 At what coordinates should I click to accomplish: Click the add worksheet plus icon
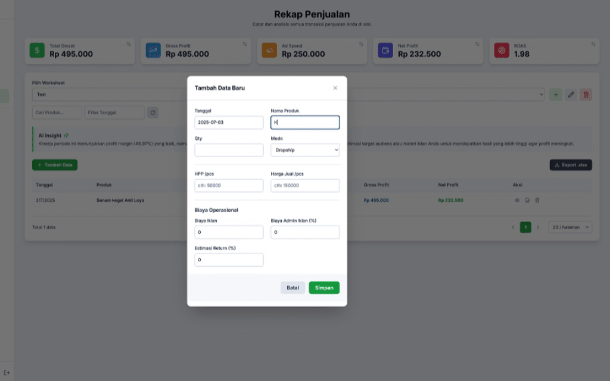(x=555, y=95)
